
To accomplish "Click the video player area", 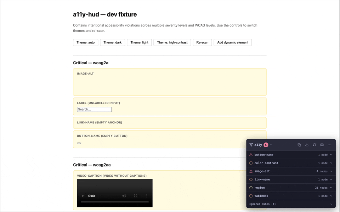I will pos(115,193).
